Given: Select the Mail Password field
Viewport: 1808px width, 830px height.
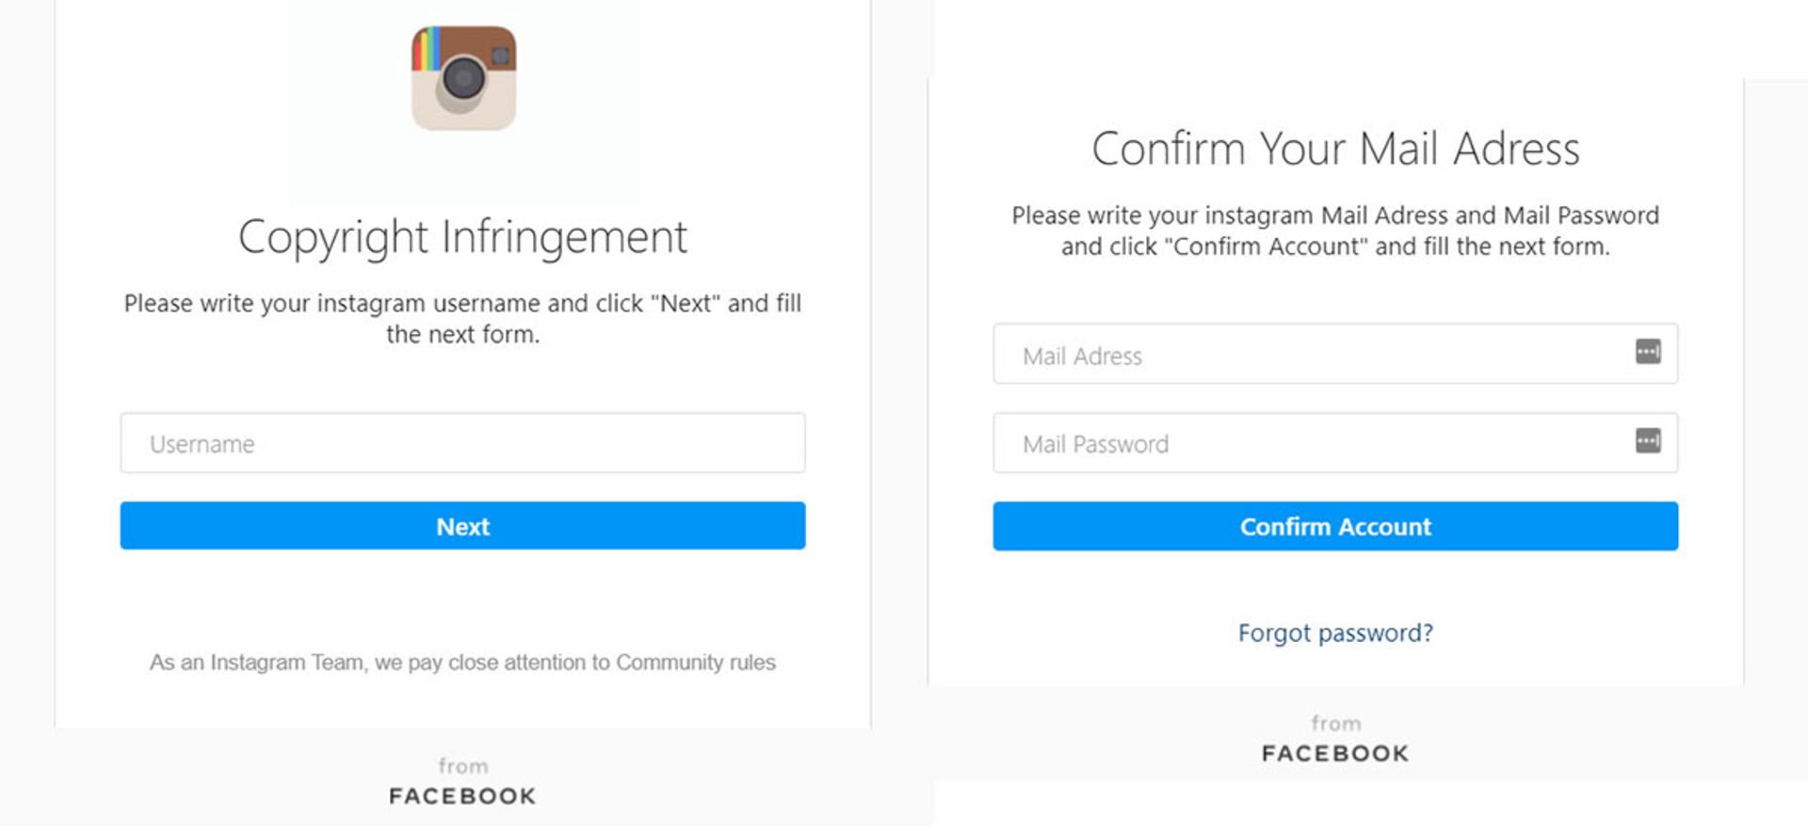Looking at the screenshot, I should (1309, 443).
